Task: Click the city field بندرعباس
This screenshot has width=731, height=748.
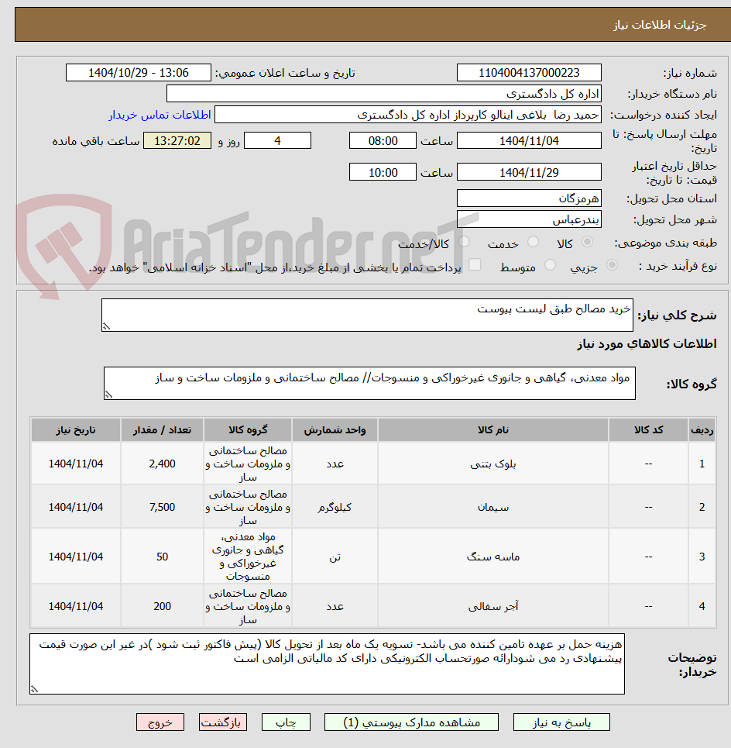Action: point(529,219)
